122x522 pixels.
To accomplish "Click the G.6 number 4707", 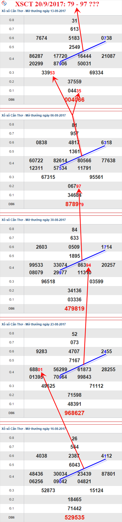I will (x=74, y=351).
